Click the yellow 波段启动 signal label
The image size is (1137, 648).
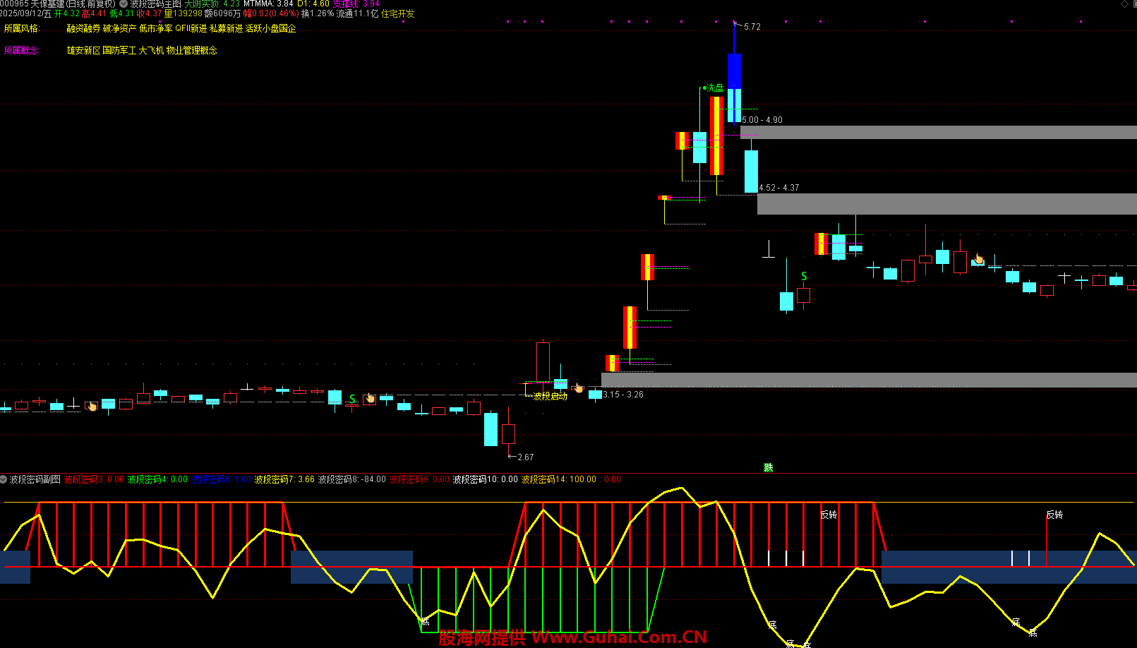coord(551,397)
